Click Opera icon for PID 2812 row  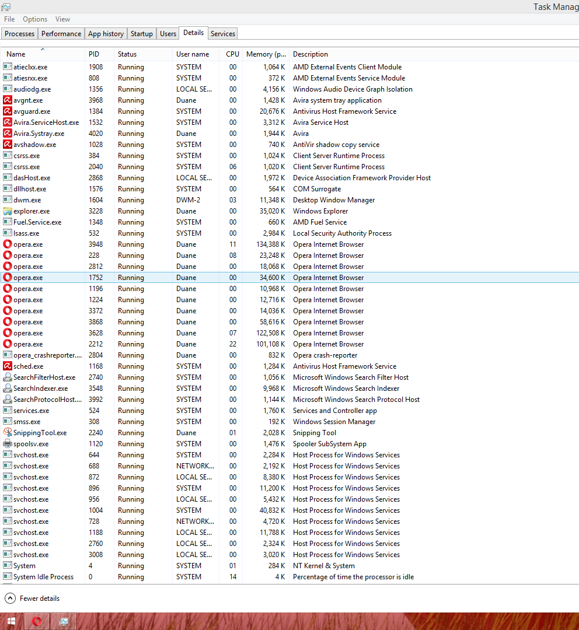[x=7, y=267]
